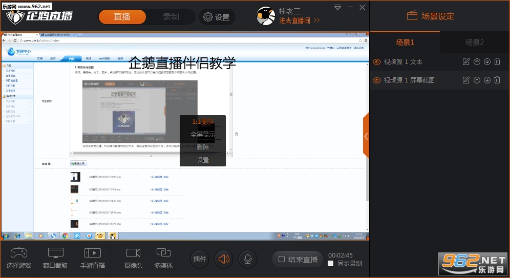Delete the 视频源 1 文本 source
Screen dimensions: 510x278
click(497, 61)
